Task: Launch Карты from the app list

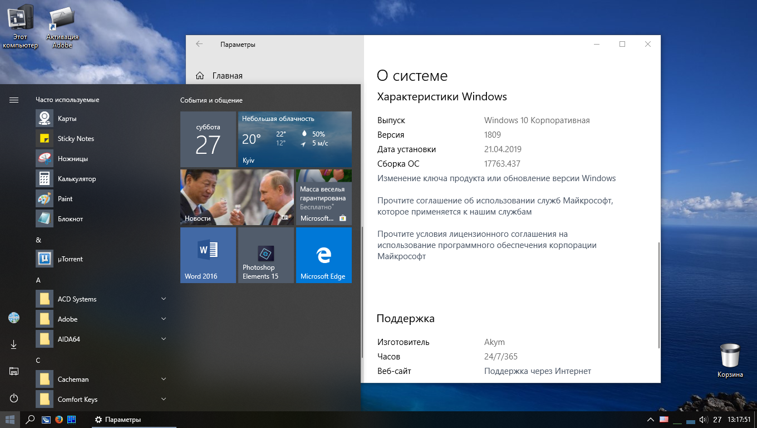Action: pos(101,119)
